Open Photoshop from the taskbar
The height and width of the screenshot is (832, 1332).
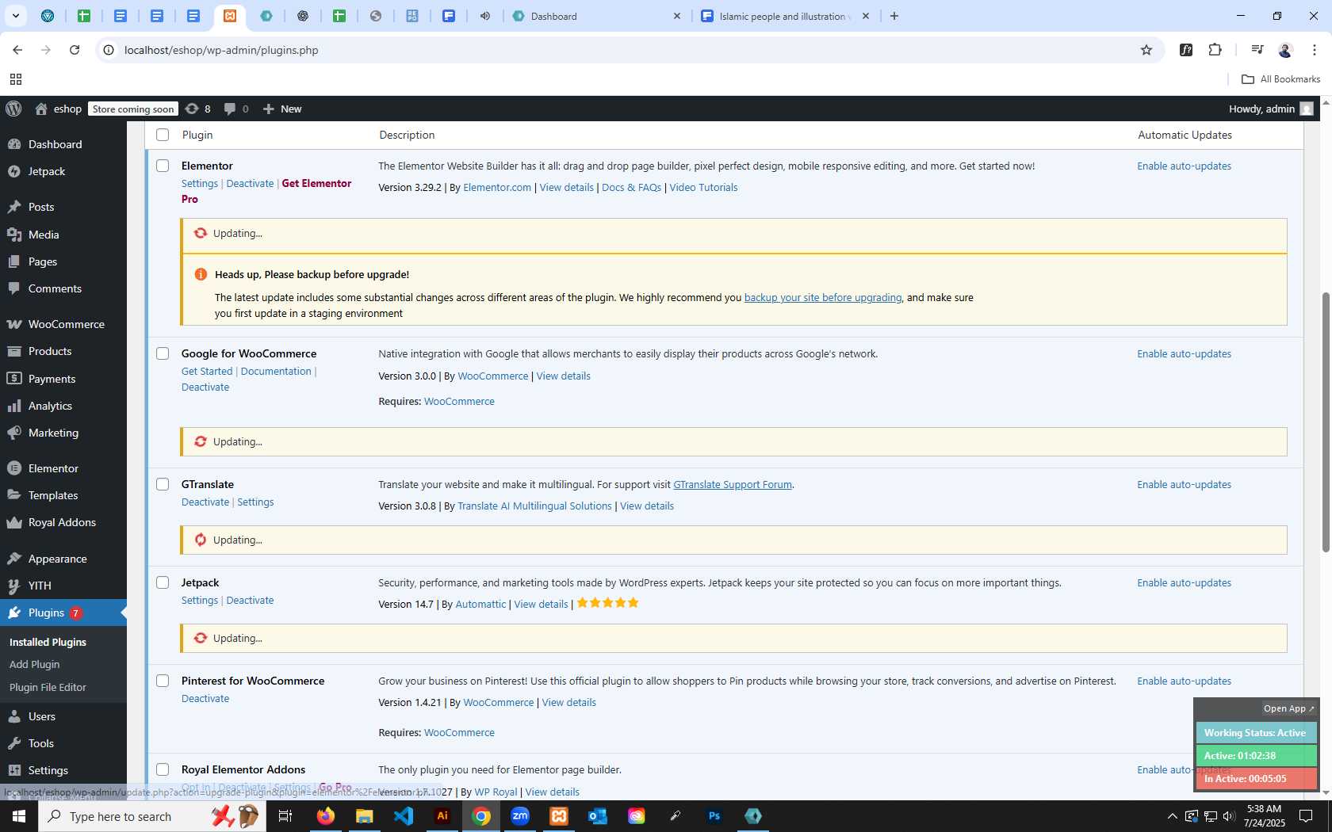[714, 816]
